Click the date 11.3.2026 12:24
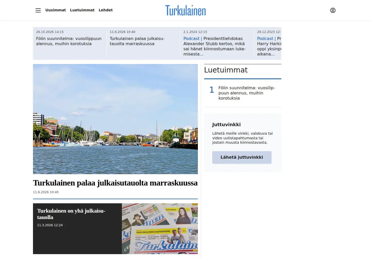The width and height of the screenshot is (371, 258). (x=50, y=225)
